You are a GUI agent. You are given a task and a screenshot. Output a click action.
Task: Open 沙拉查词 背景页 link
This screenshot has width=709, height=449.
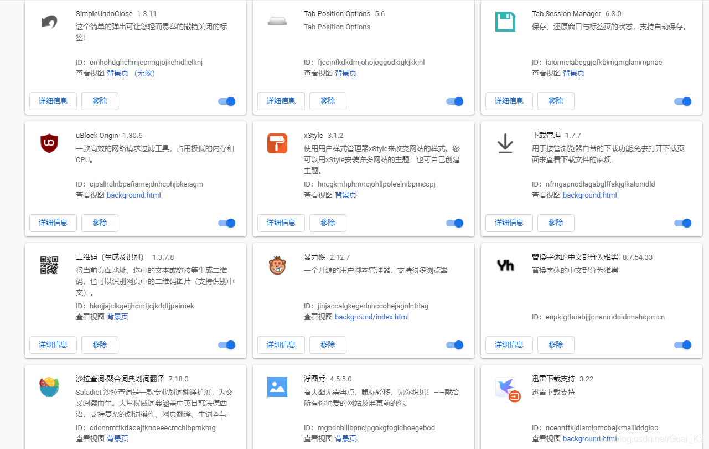(117, 438)
